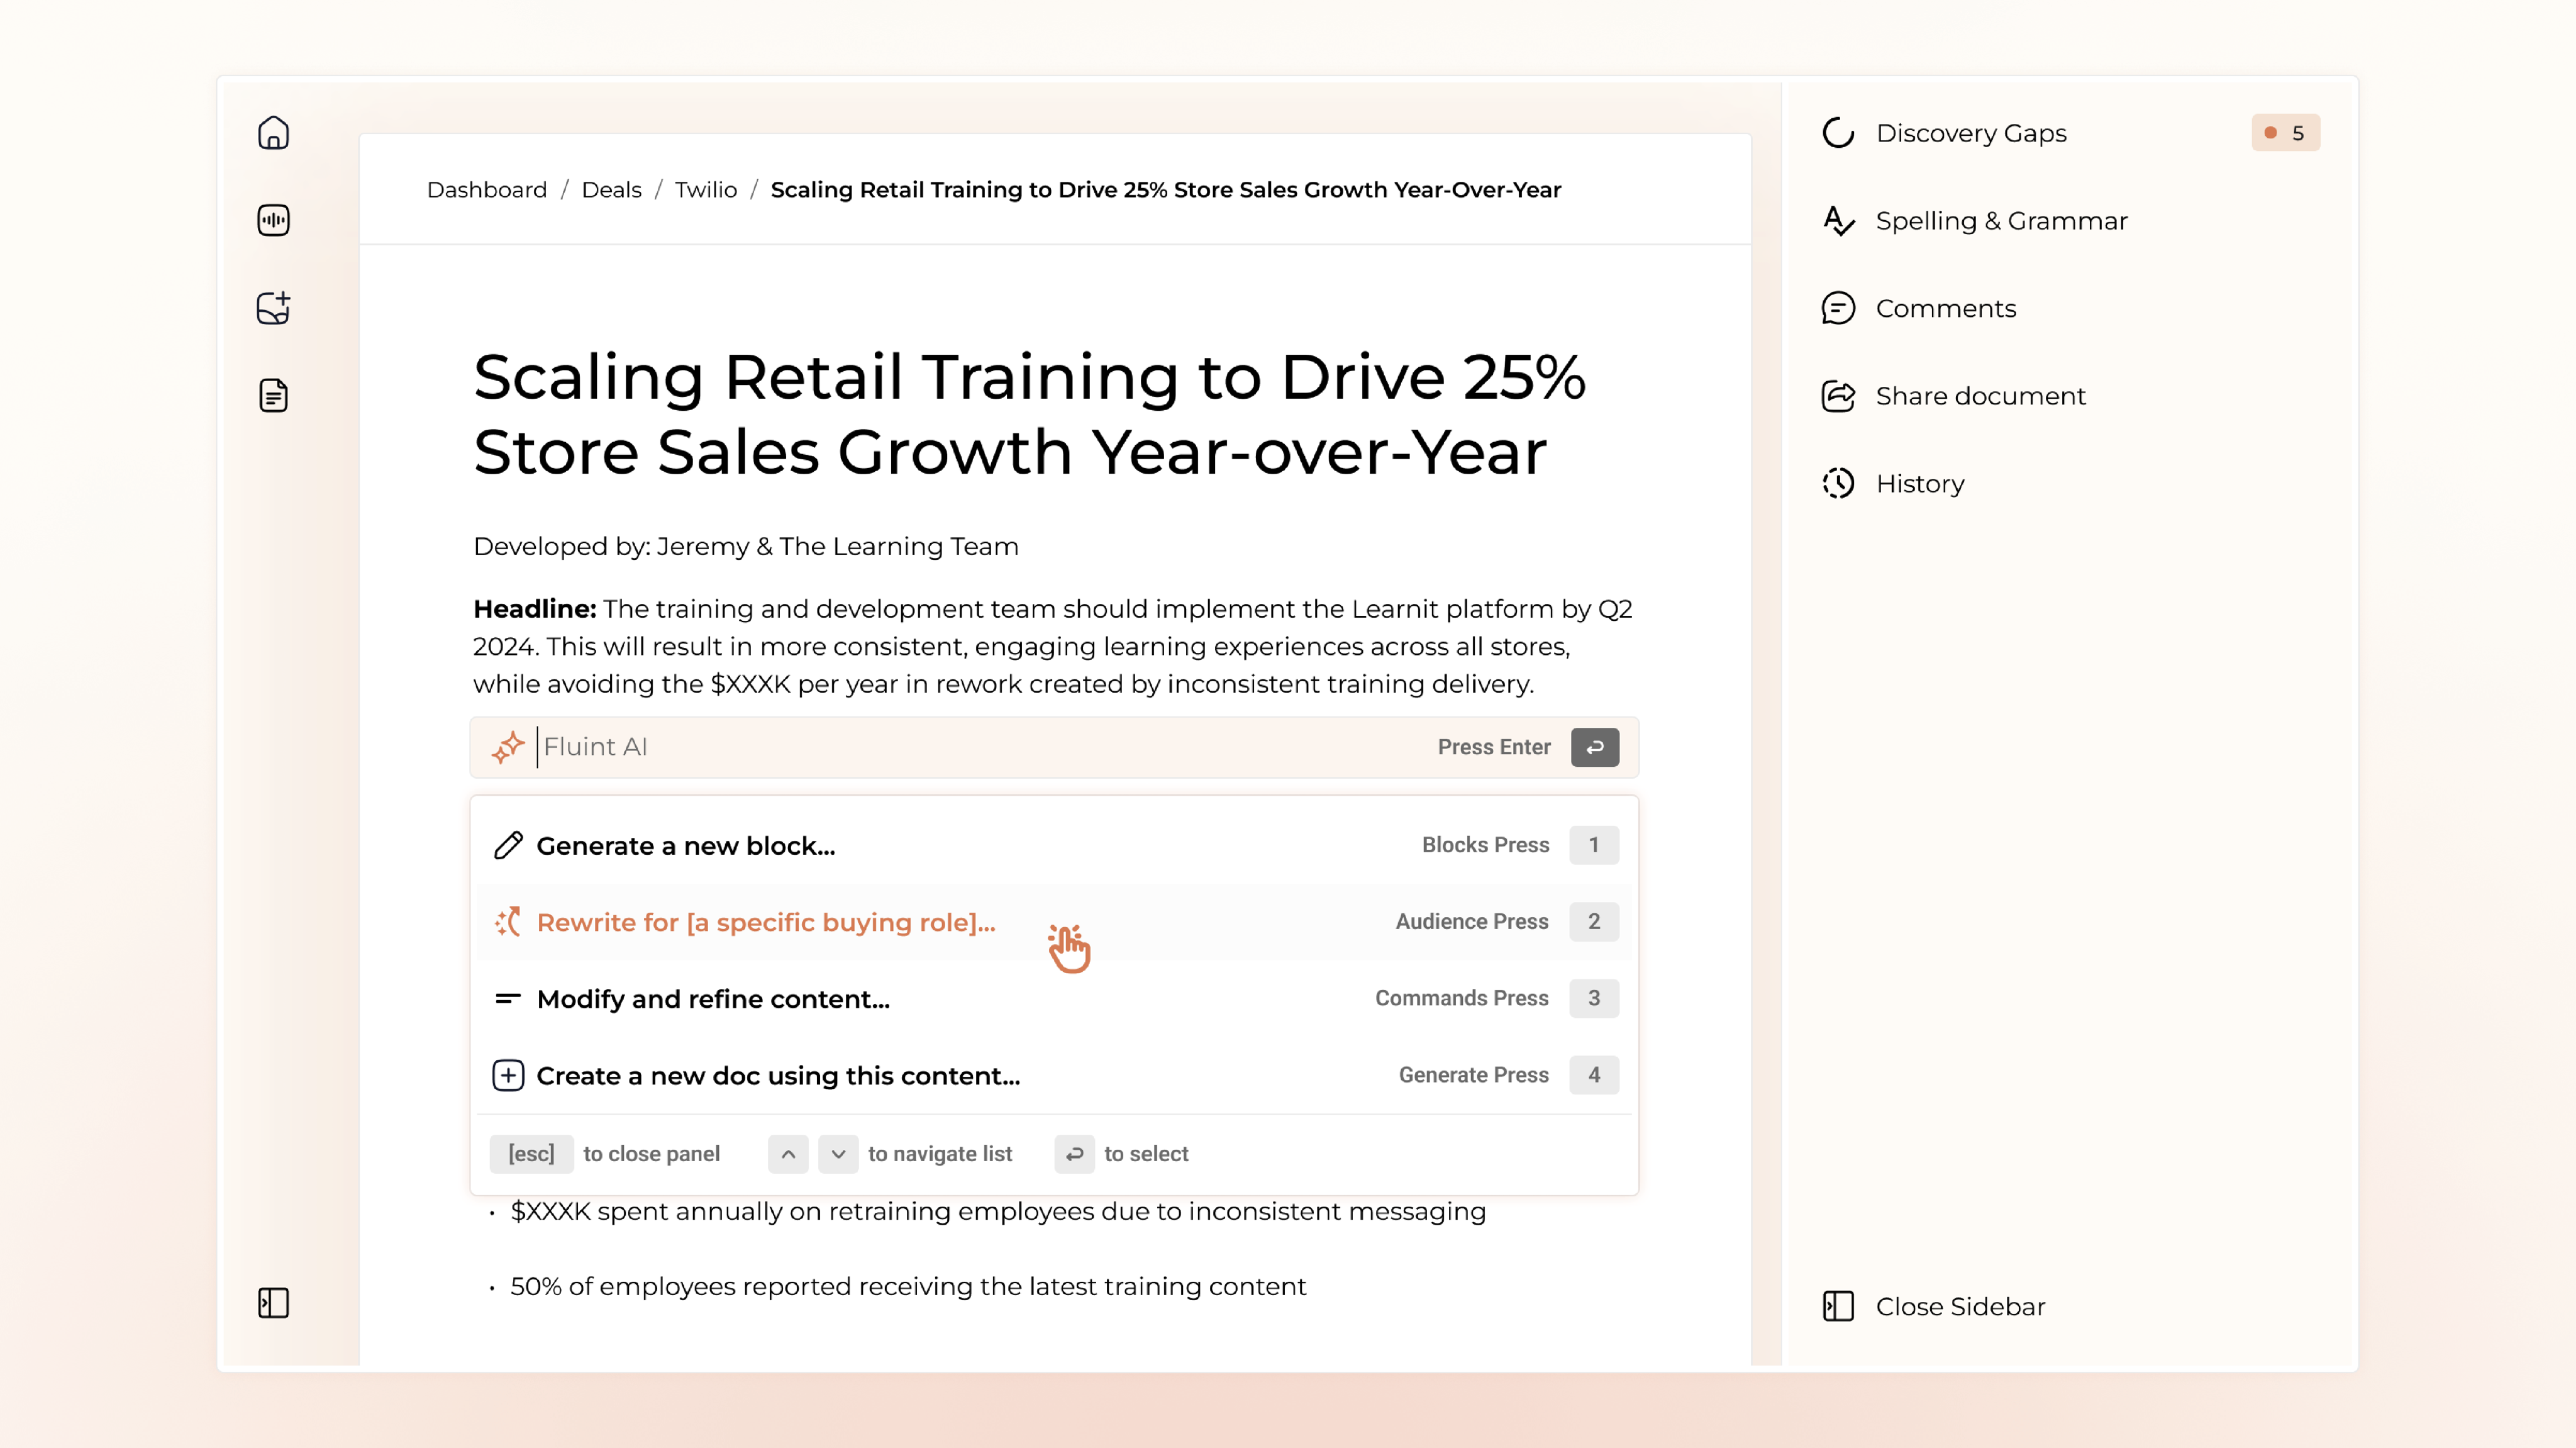Select Rewrite for a specific buying role
Viewport: 2576px width, 1448px height.
766,922
